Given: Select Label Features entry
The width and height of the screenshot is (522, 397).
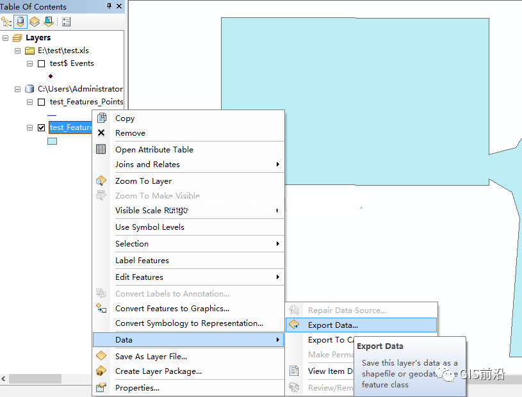Looking at the screenshot, I should (188, 260).
